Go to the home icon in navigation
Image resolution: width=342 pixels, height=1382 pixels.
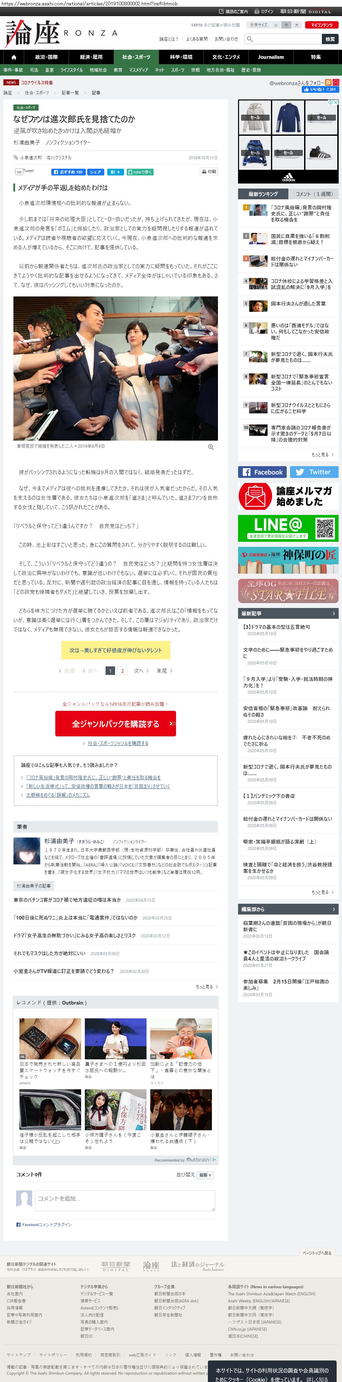coord(14,57)
